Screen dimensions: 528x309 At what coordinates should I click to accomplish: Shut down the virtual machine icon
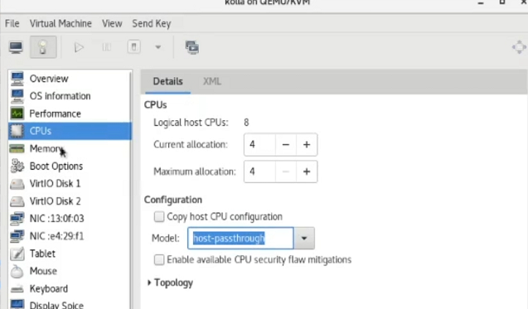(x=133, y=46)
